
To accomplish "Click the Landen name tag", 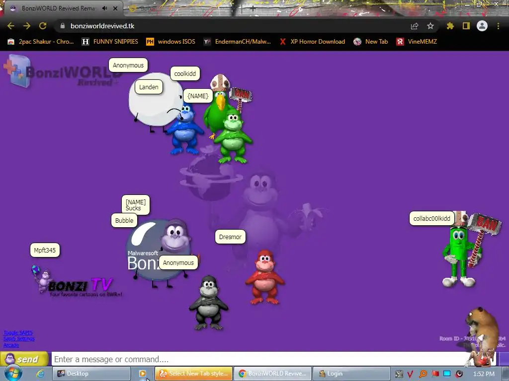I will (x=149, y=87).
